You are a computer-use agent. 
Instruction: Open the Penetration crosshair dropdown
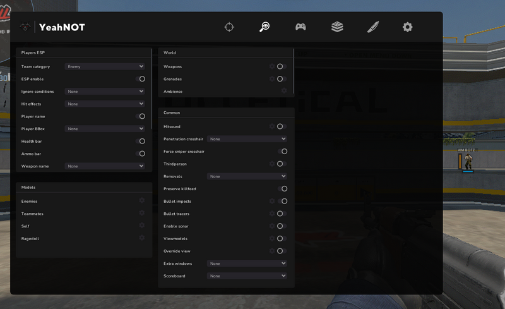coord(247,139)
